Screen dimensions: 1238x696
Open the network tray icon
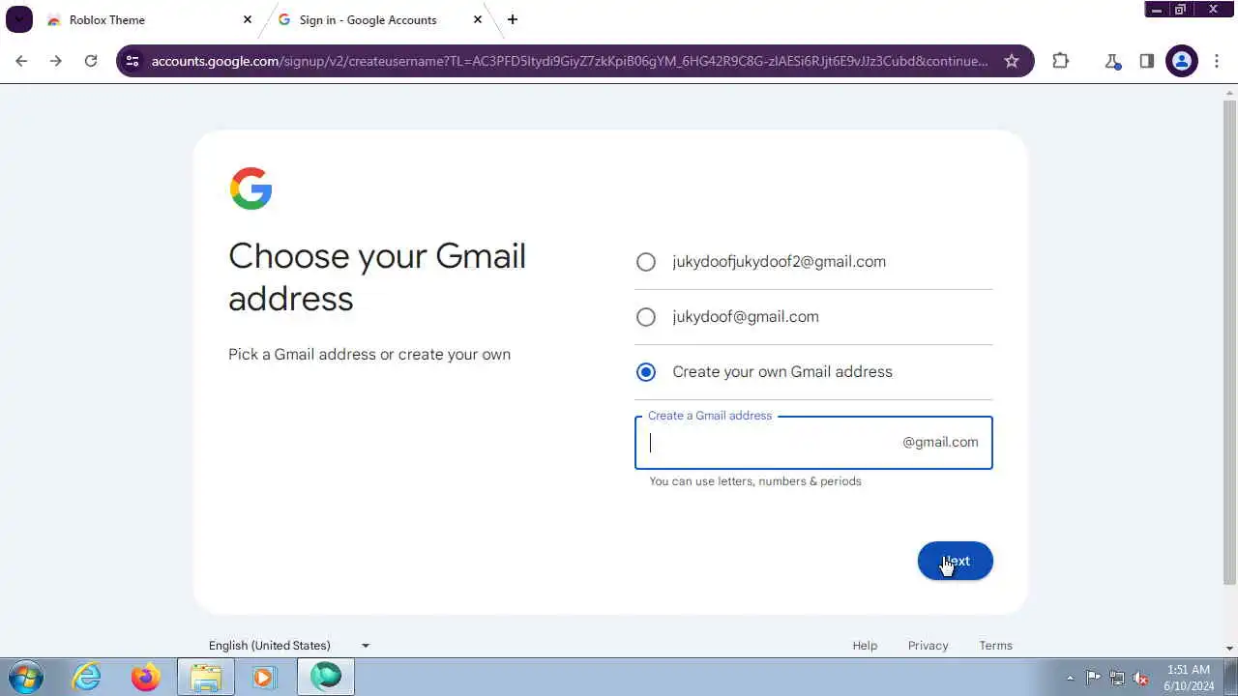click(x=1117, y=678)
